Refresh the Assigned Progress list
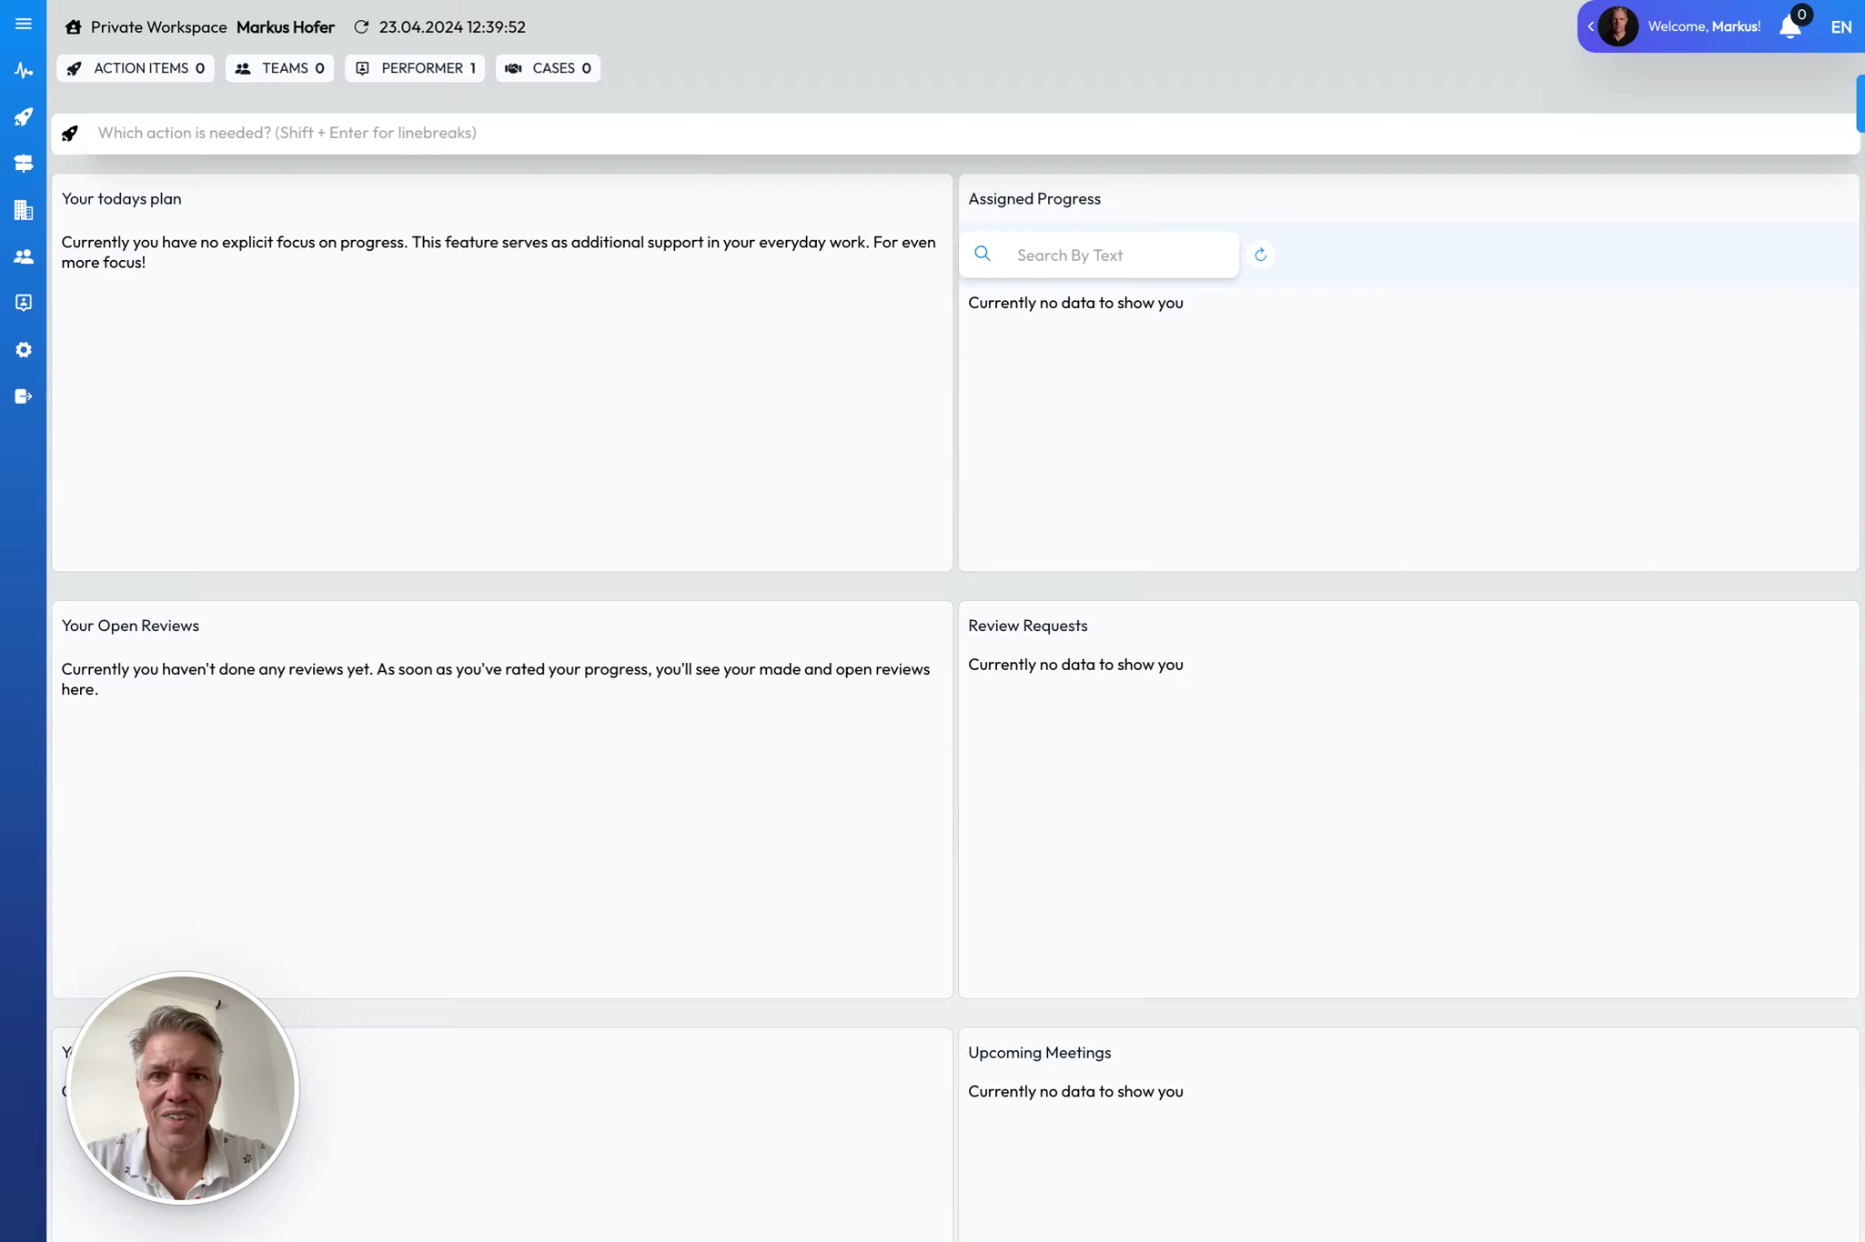 tap(1260, 255)
